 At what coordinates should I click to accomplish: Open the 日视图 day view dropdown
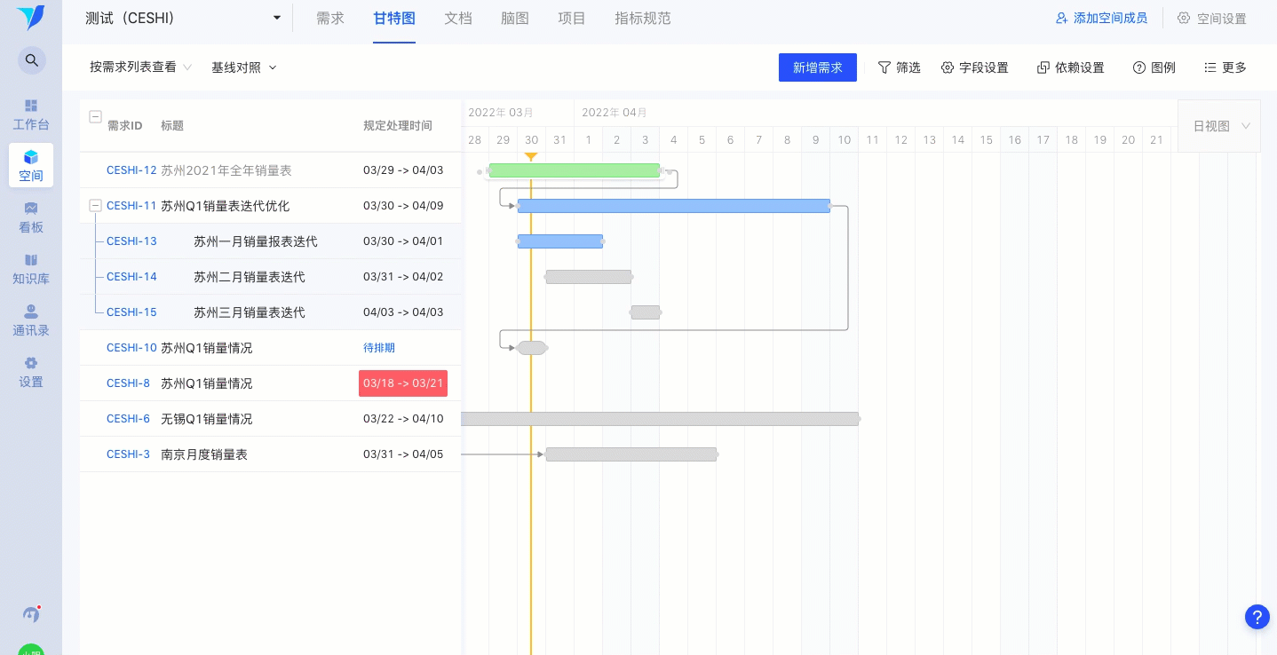click(1221, 126)
